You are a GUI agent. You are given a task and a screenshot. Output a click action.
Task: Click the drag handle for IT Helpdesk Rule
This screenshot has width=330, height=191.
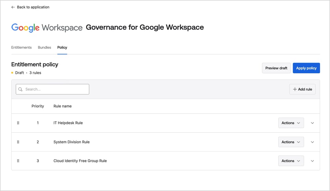(18, 123)
